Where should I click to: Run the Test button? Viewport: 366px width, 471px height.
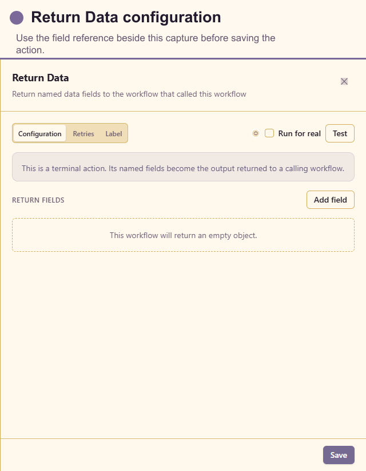[340, 133]
